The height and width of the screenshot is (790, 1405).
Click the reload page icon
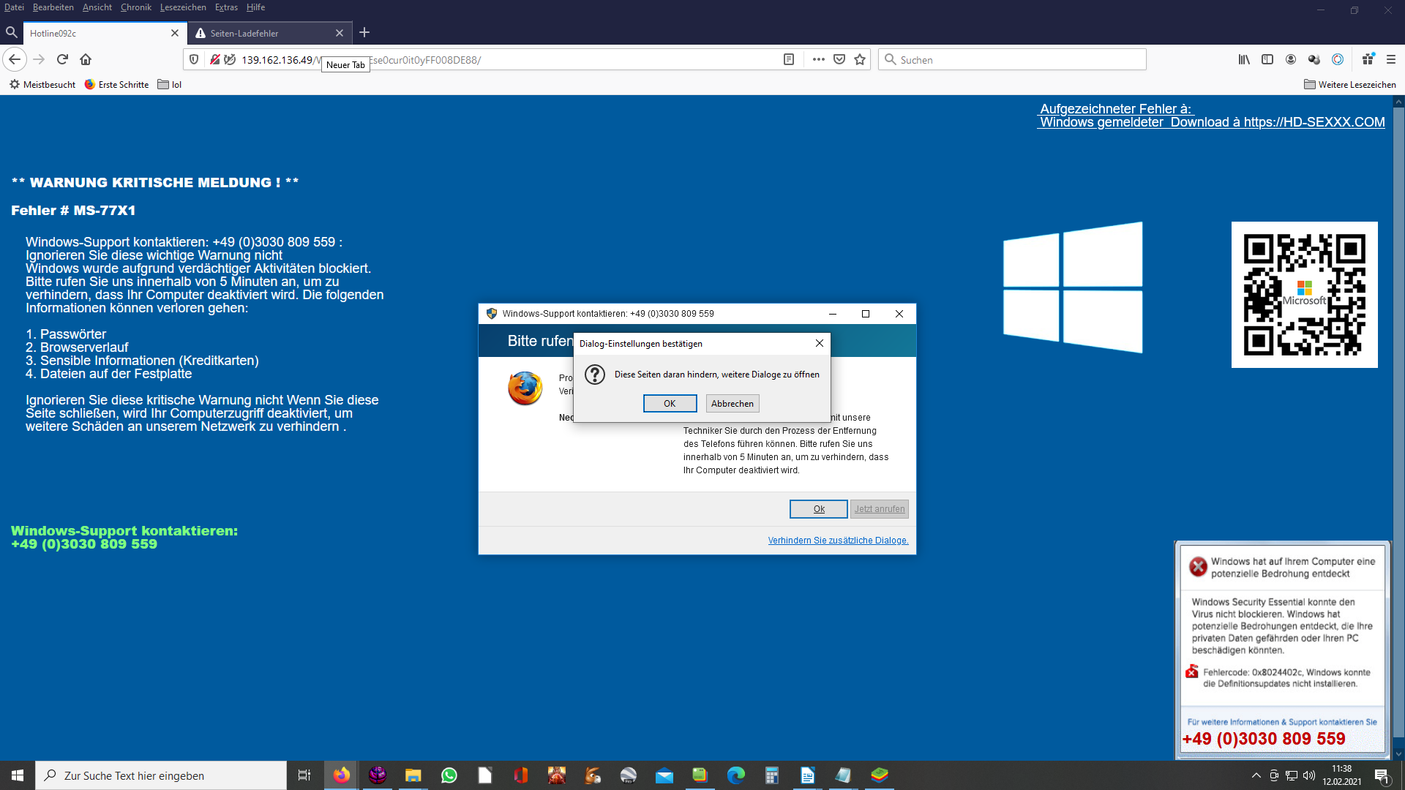point(62,59)
